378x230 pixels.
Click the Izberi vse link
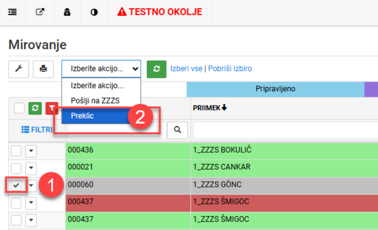[x=186, y=69]
